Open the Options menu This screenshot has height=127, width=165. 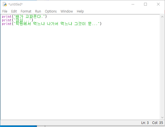click(51, 11)
